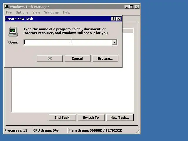Viewport: 188px width, 141px height.
Task: Click the Processes: 15 status entry
Action: [x=18, y=130]
